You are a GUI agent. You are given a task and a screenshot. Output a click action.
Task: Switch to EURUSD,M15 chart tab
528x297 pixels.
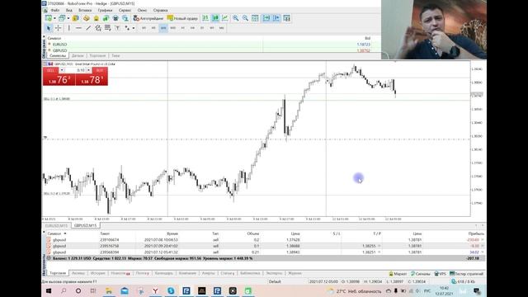pos(57,225)
